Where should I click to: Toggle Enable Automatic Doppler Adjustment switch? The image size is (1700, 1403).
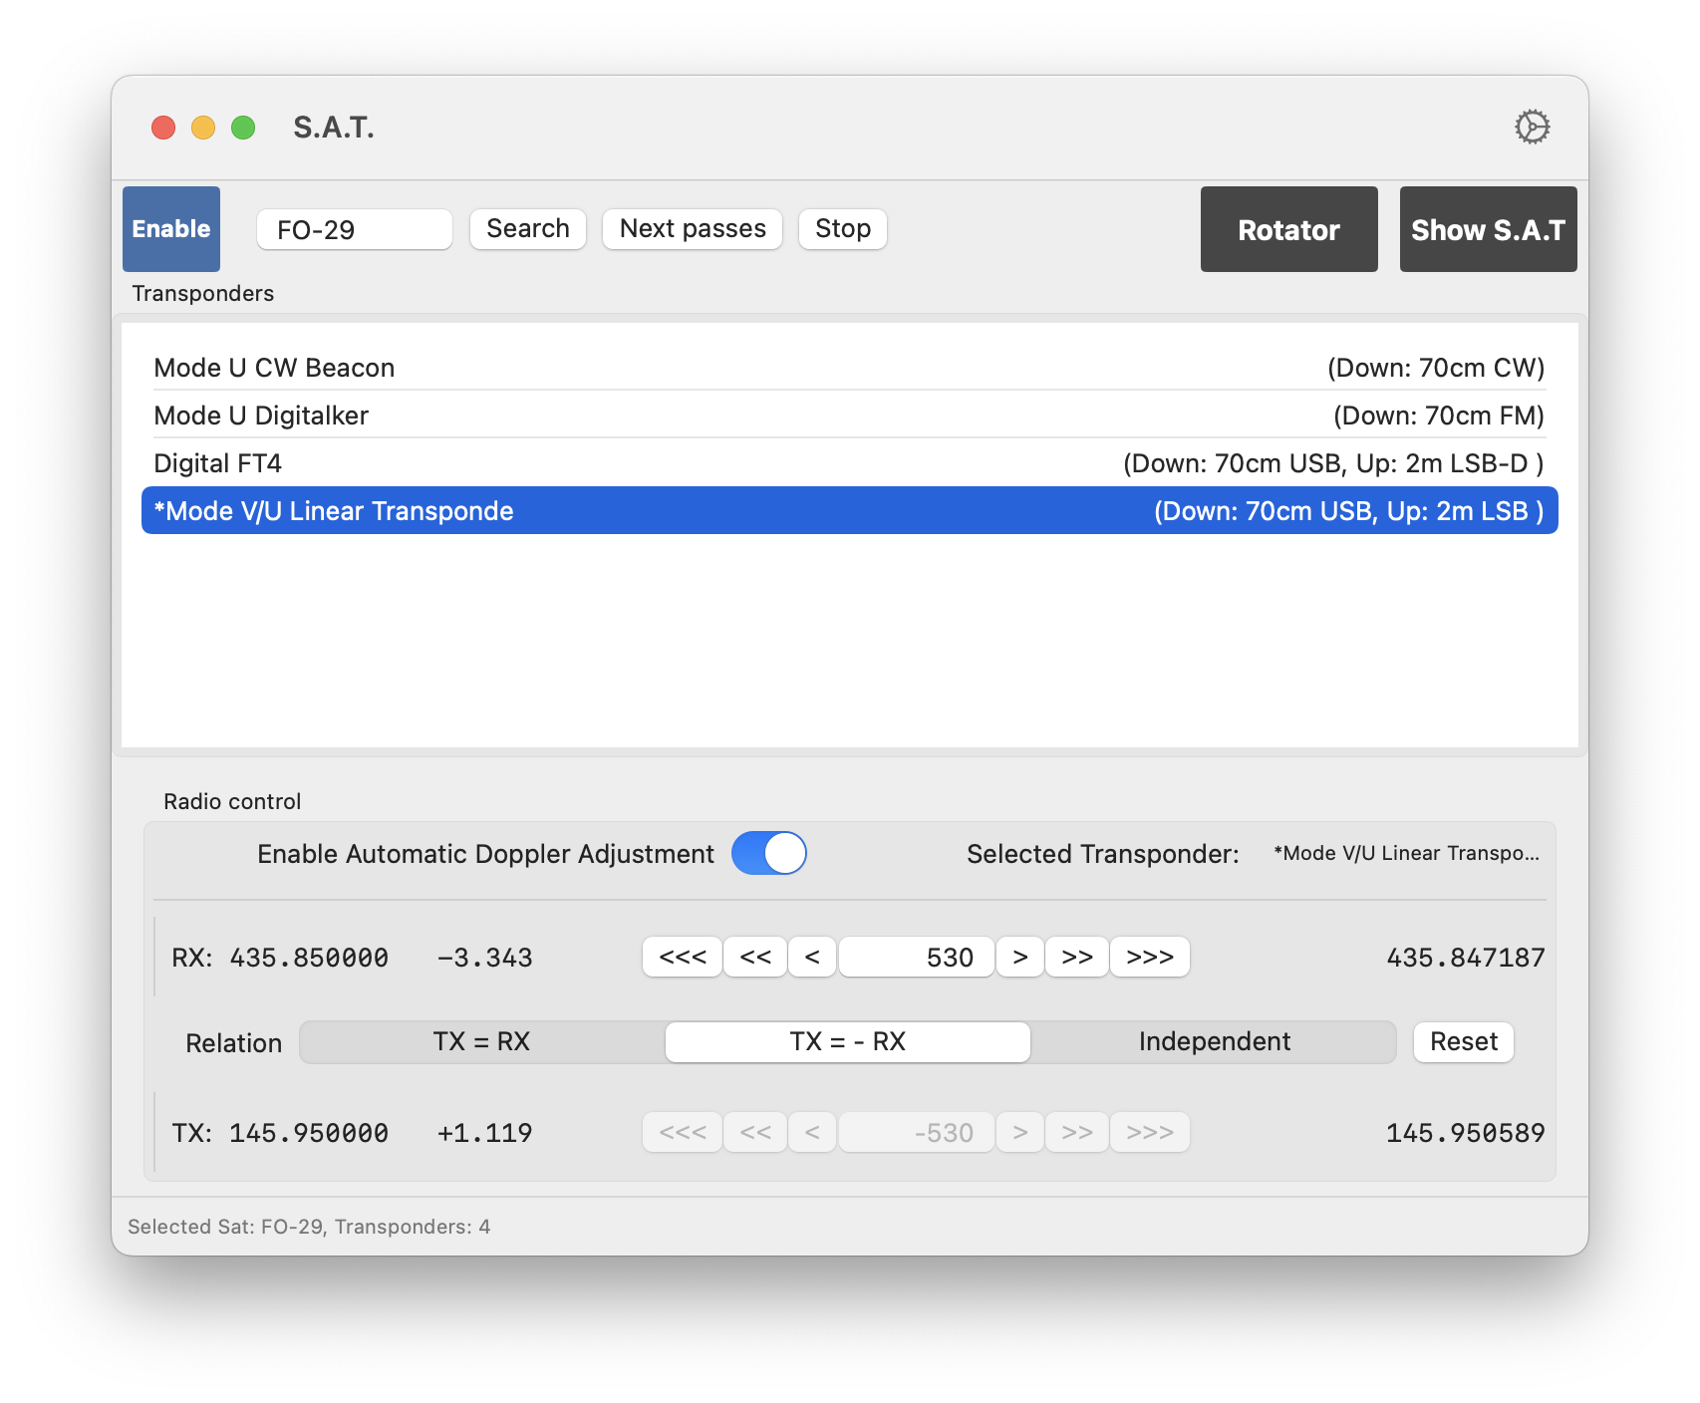pos(769,853)
